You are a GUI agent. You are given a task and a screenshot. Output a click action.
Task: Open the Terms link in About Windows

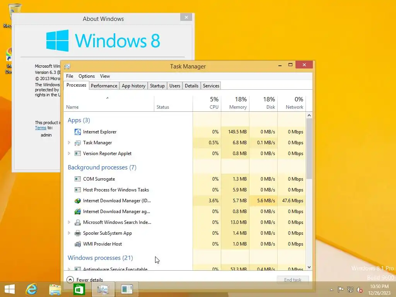pyautogui.click(x=41, y=128)
